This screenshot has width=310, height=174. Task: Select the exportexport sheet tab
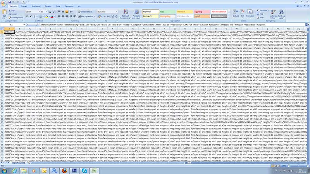[x=18, y=163]
